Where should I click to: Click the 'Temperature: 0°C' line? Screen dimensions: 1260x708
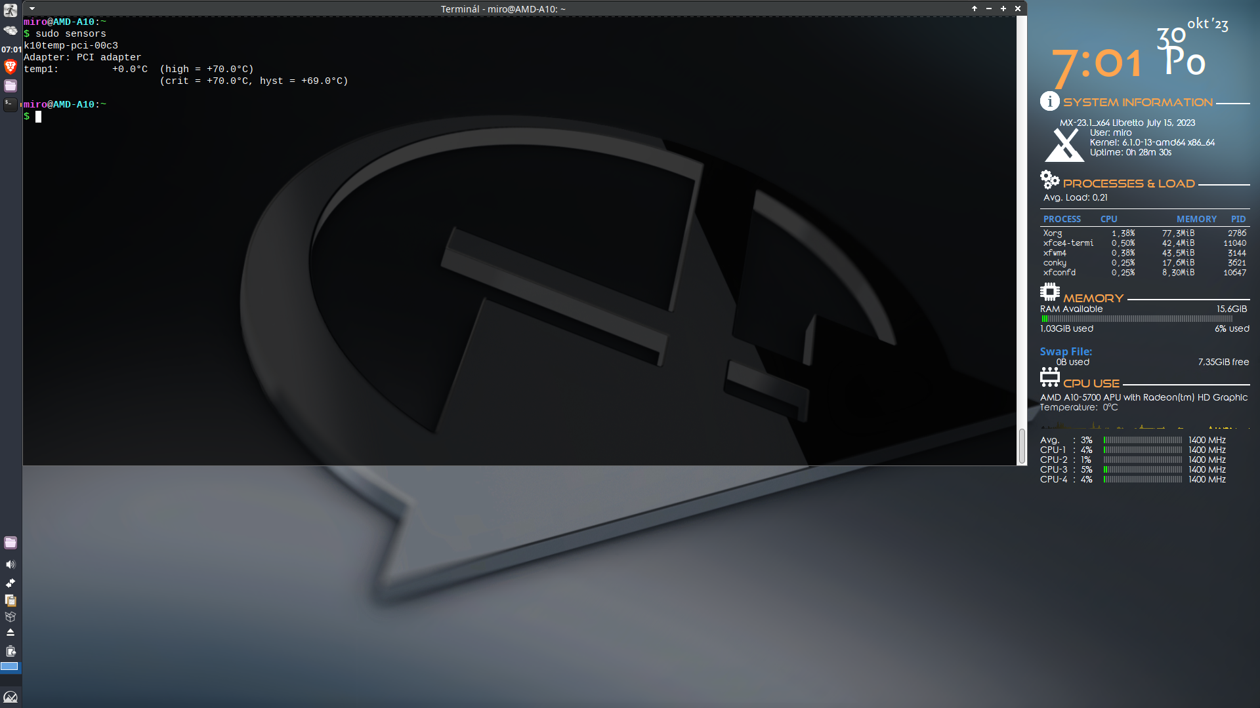[1079, 407]
